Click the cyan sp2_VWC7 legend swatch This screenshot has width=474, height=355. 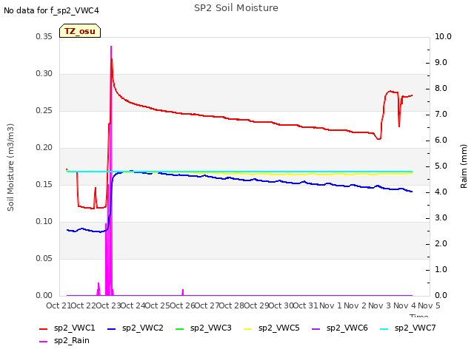pyautogui.click(x=384, y=328)
